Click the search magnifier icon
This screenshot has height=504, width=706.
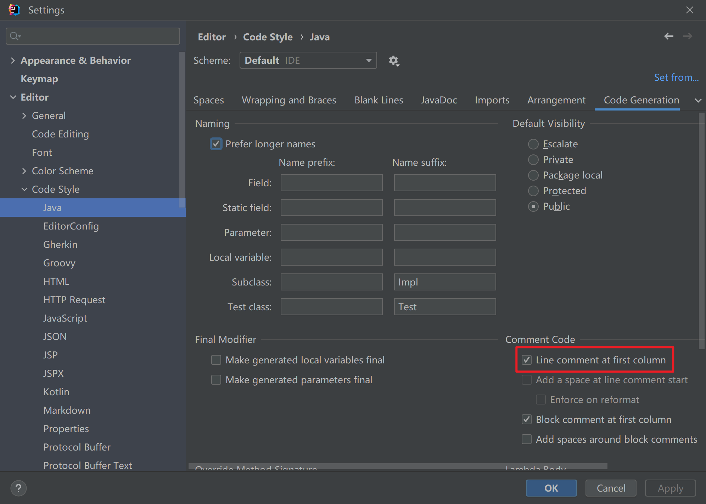pos(15,36)
